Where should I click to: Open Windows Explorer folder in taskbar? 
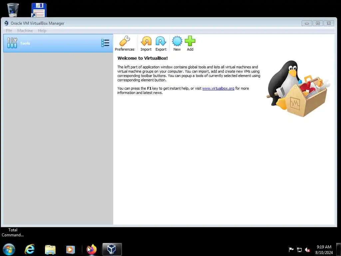pos(50,249)
